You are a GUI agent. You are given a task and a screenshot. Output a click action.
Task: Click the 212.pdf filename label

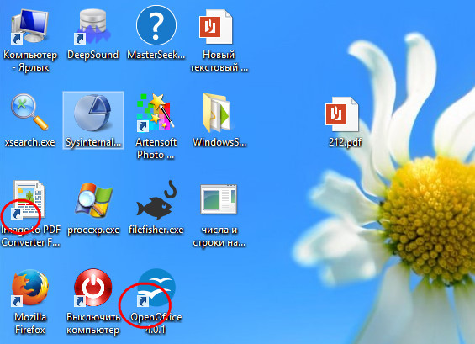pyautogui.click(x=345, y=142)
